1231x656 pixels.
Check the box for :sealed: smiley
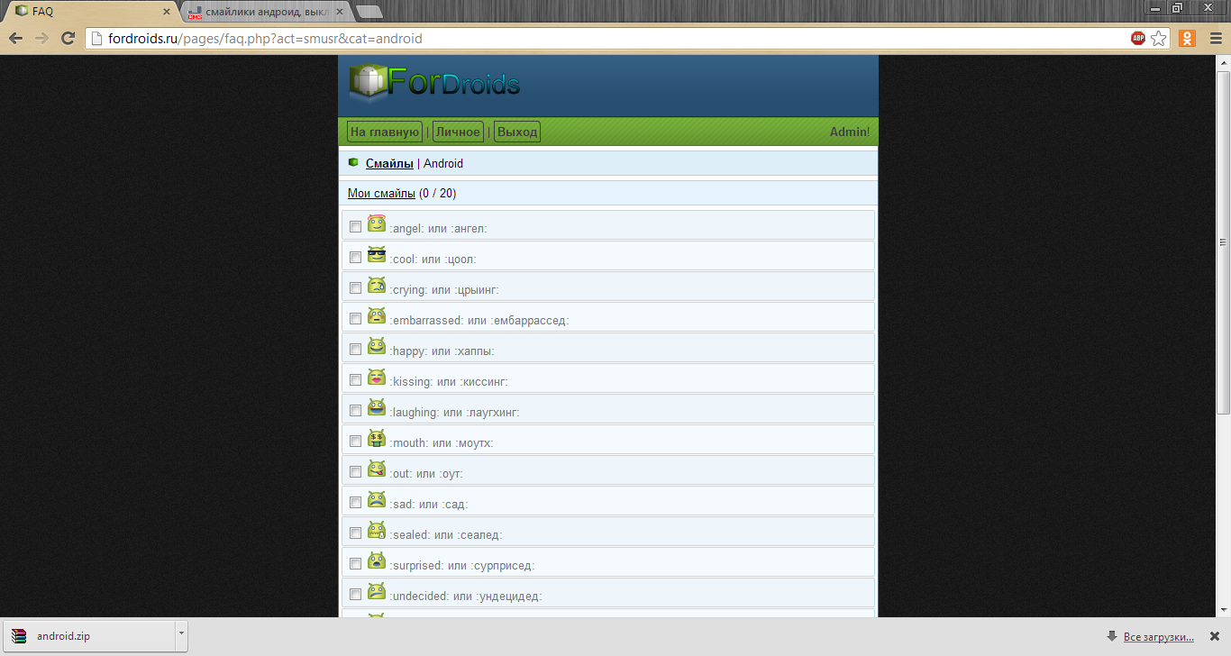pos(355,533)
